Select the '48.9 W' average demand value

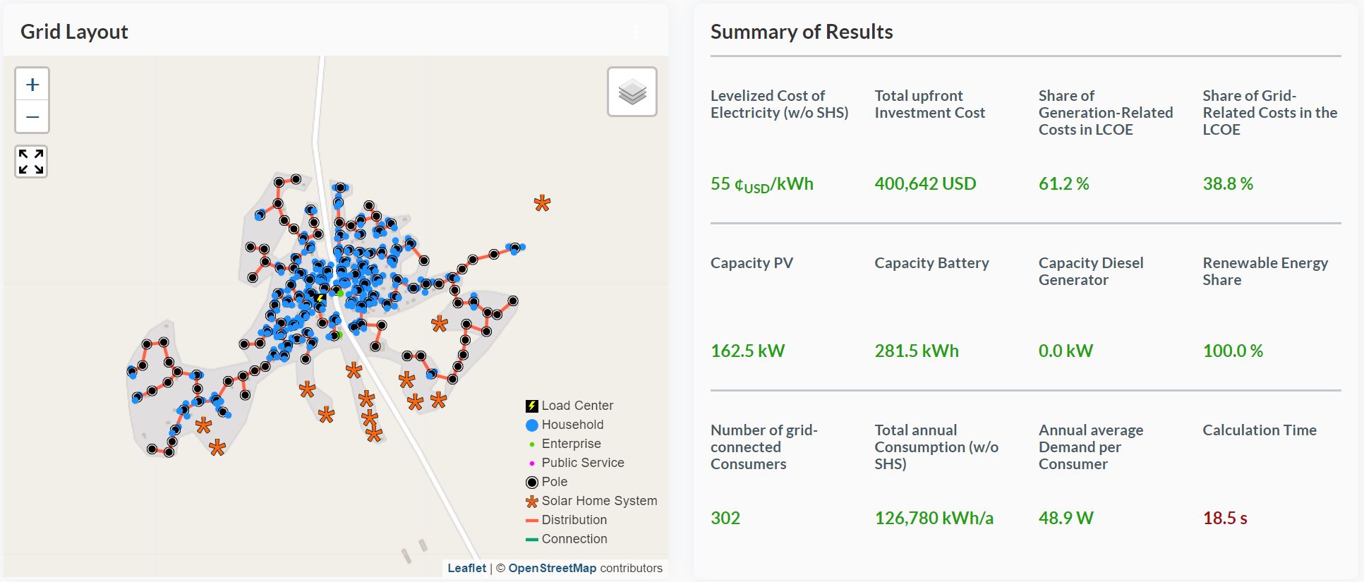click(x=1066, y=518)
